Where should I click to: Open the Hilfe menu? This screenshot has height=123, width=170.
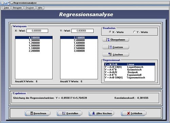click(x=40, y=8)
